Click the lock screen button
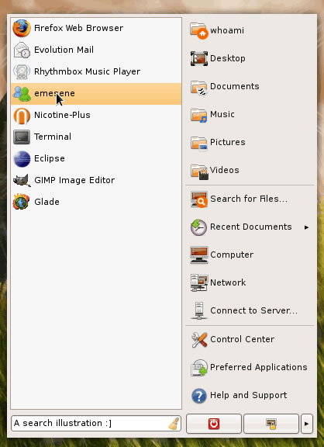 click(x=271, y=424)
